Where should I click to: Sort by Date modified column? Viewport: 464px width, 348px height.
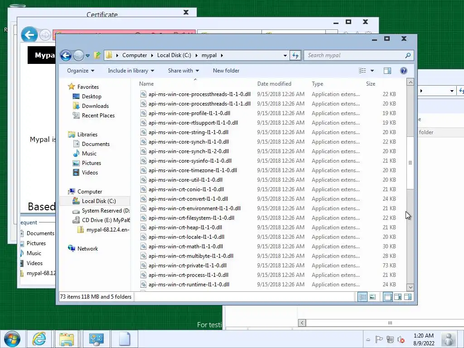[x=274, y=84]
